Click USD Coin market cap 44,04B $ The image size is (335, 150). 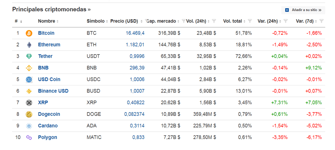coord(171,79)
